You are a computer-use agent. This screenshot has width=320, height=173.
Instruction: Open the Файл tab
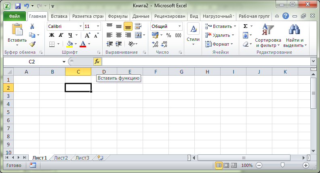click(14, 16)
